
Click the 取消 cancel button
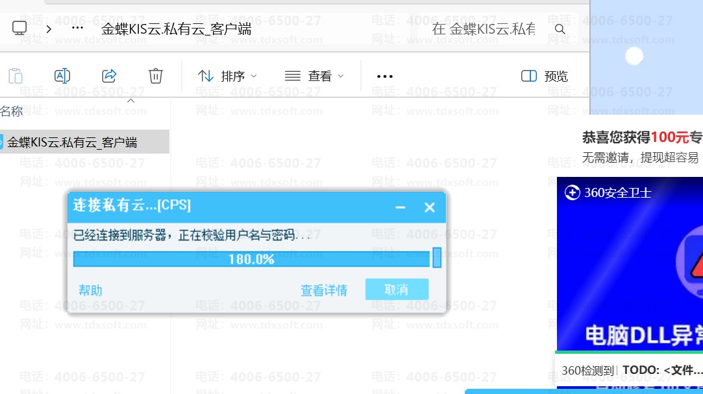[x=397, y=289]
